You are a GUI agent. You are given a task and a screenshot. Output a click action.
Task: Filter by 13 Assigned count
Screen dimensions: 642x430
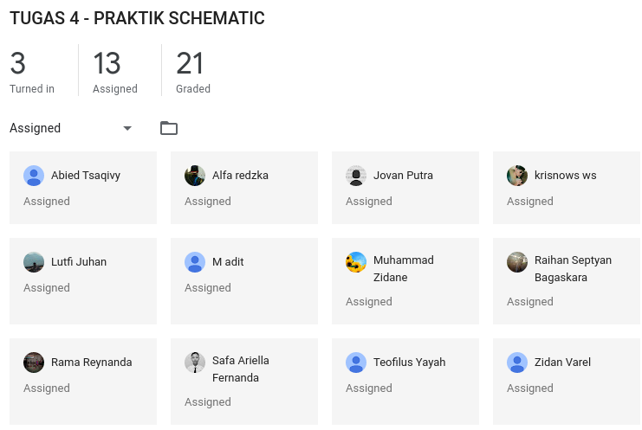pyautogui.click(x=115, y=71)
